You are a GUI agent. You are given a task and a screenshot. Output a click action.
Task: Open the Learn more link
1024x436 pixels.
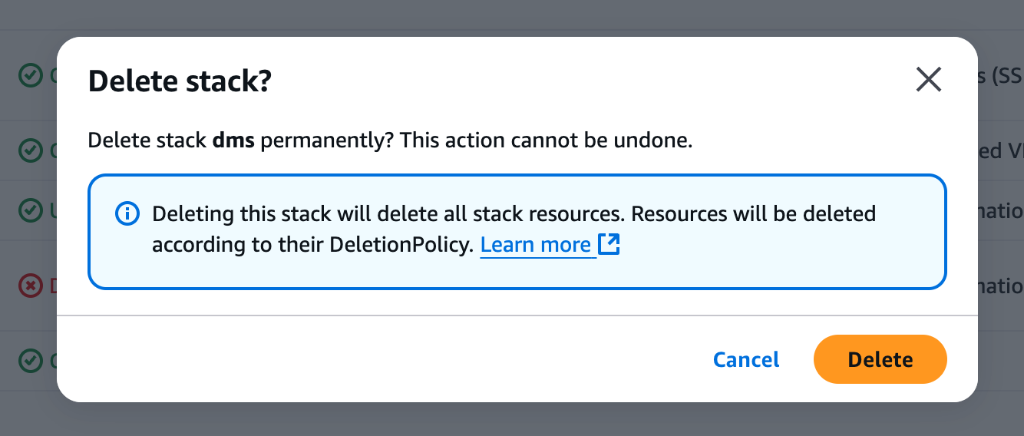pyautogui.click(x=536, y=245)
